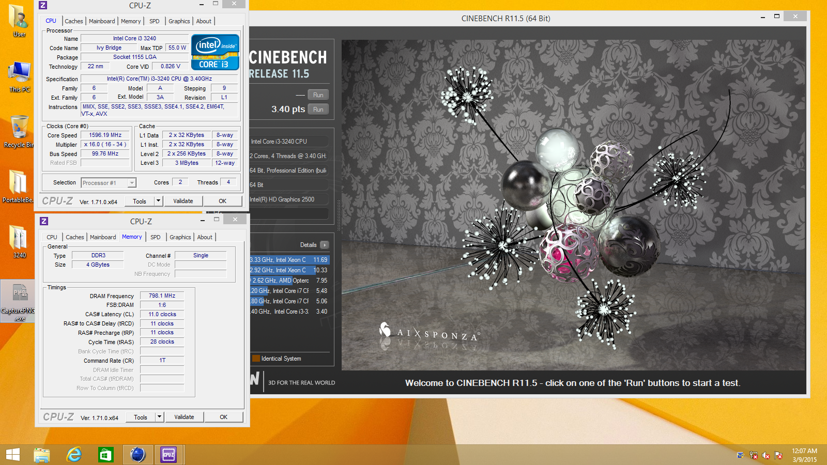Click the Details label in Cinebench
Screen dimensions: 827x465
point(309,245)
